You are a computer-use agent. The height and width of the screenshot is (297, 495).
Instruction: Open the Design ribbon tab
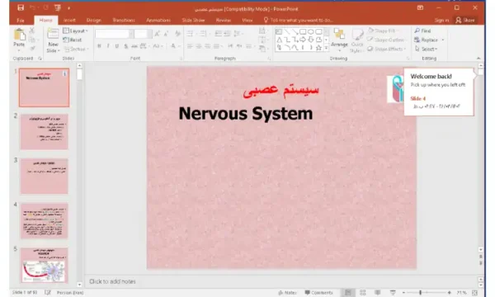94,20
